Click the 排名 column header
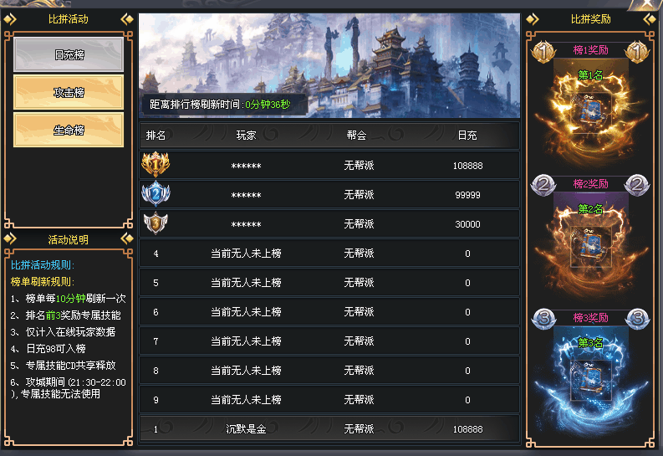This screenshot has width=663, height=456. pyautogui.click(x=156, y=136)
